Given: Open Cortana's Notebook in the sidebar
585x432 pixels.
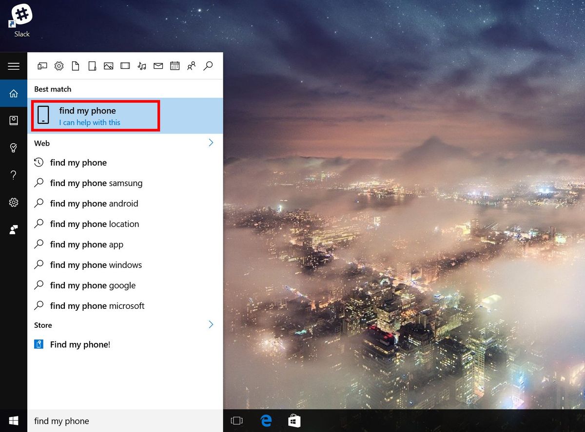Looking at the screenshot, I should [14, 120].
